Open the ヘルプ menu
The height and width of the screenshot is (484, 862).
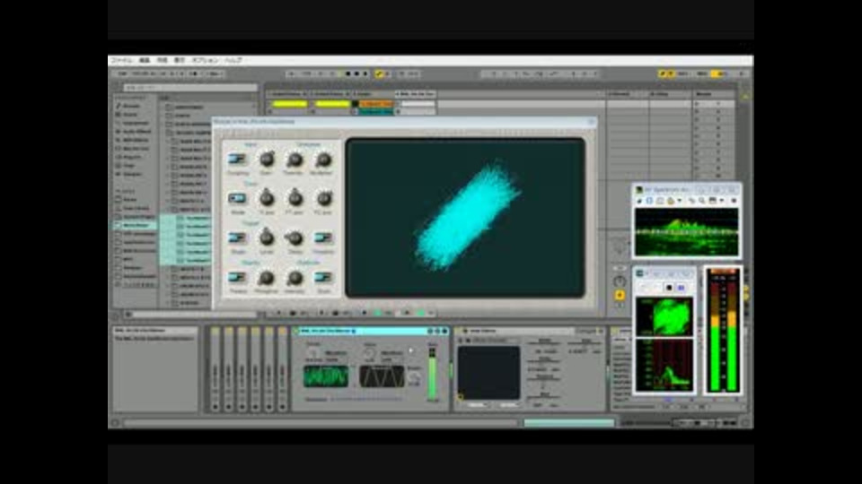tap(233, 60)
